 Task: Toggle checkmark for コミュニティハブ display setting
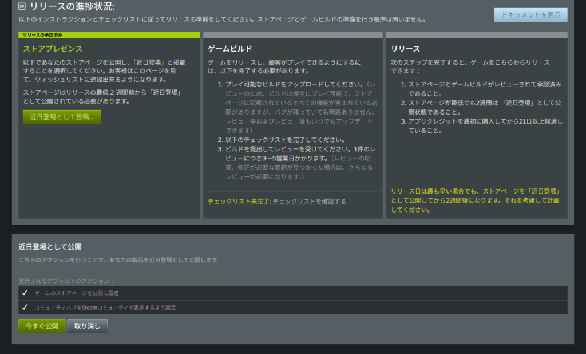[25, 307]
